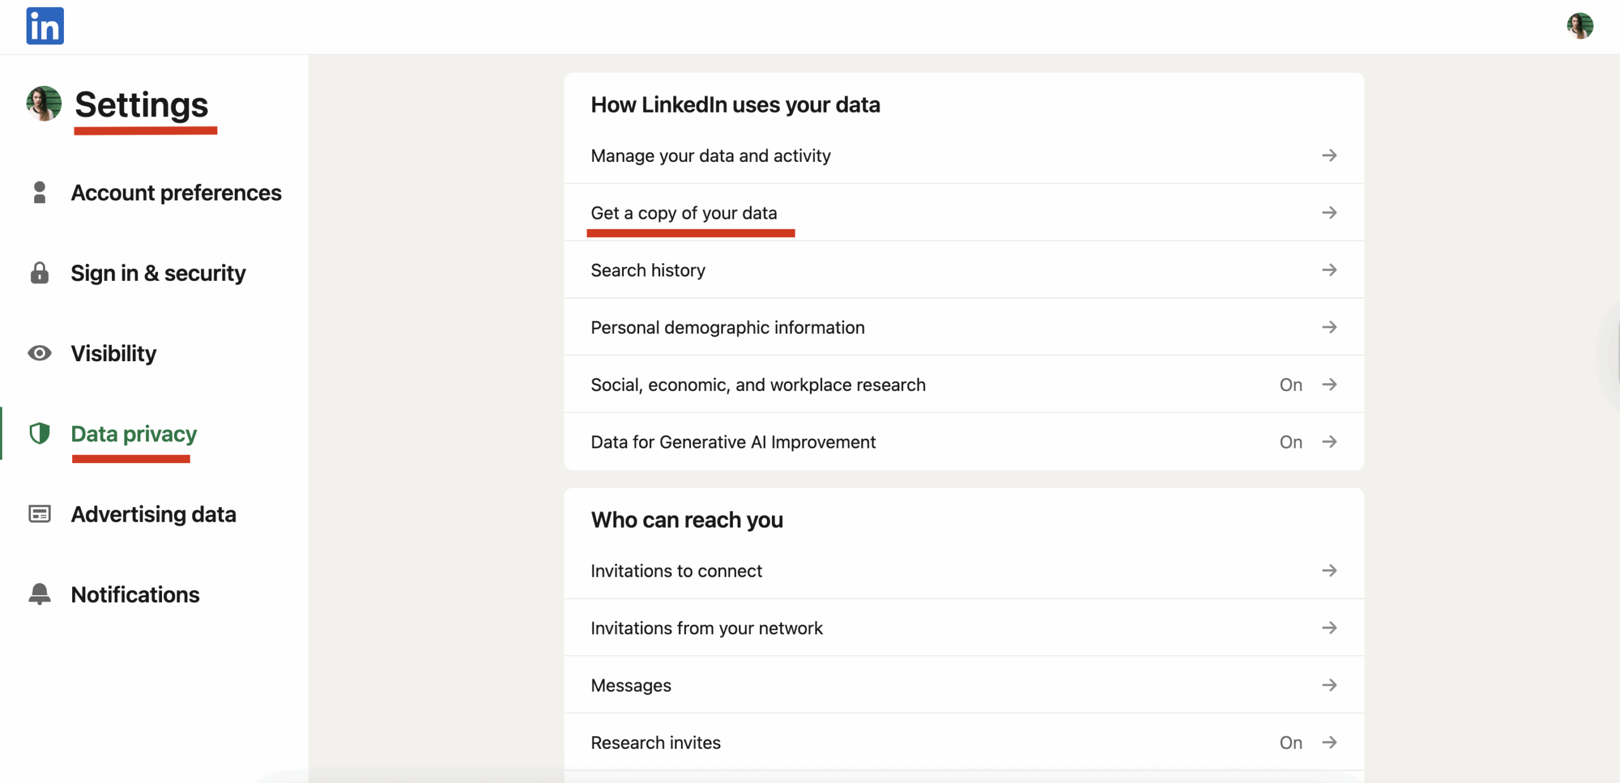This screenshot has width=1620, height=783.
Task: Open Notifications settings section
Action: 135,595
